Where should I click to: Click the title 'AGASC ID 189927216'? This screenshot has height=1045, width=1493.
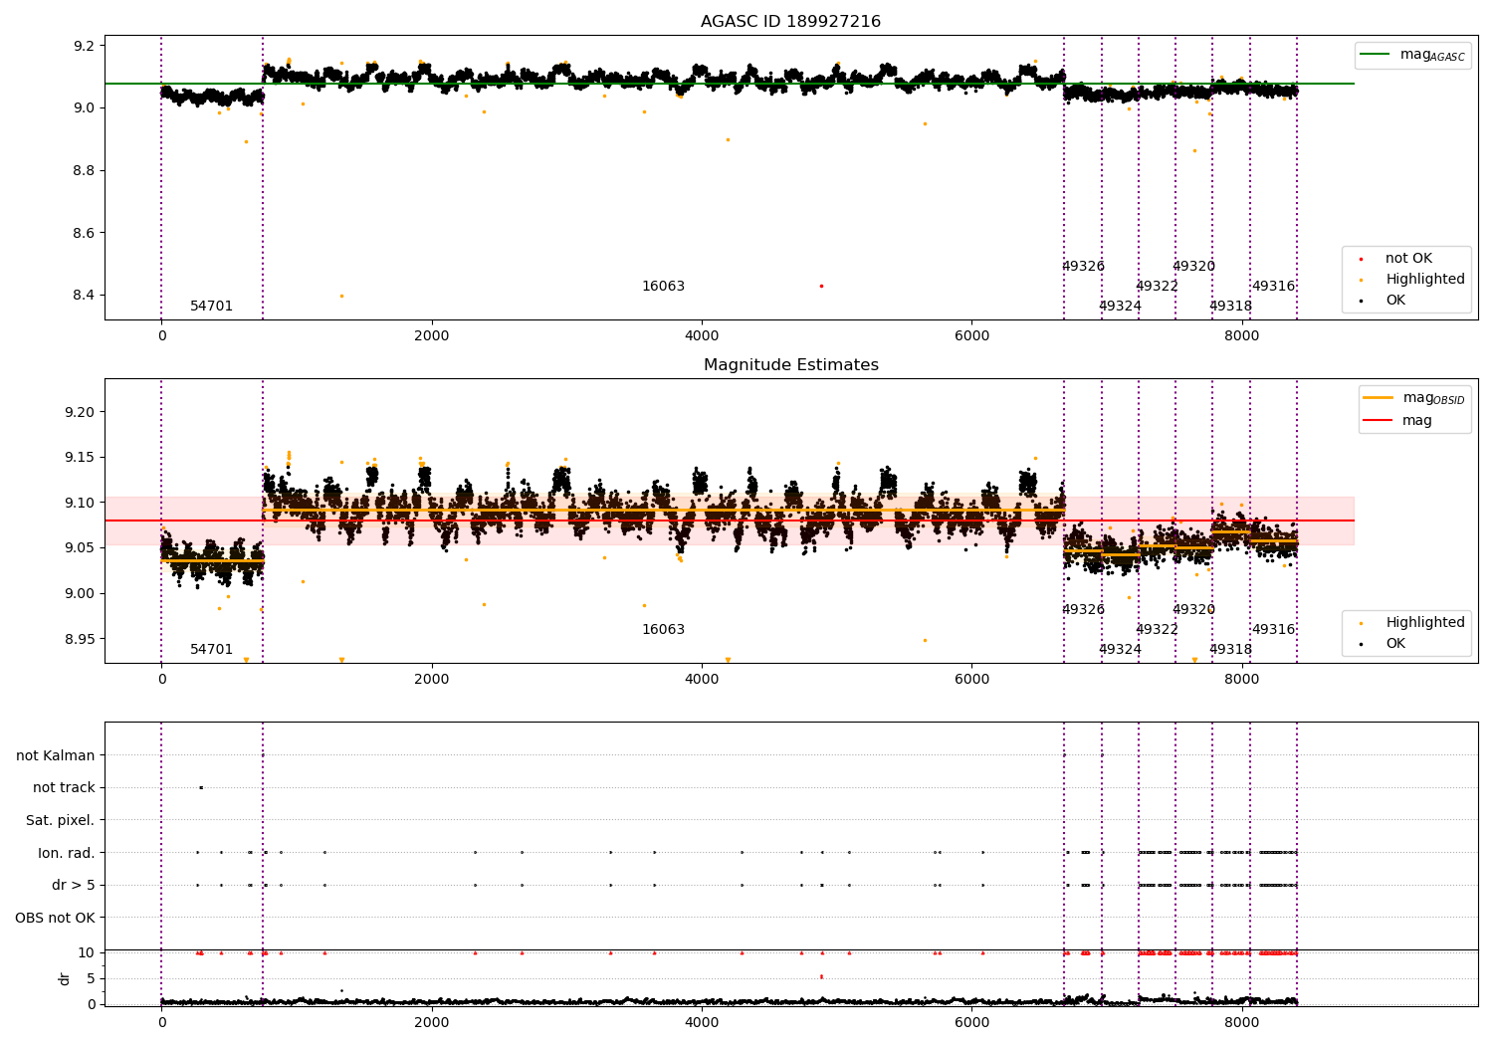[x=790, y=22]
